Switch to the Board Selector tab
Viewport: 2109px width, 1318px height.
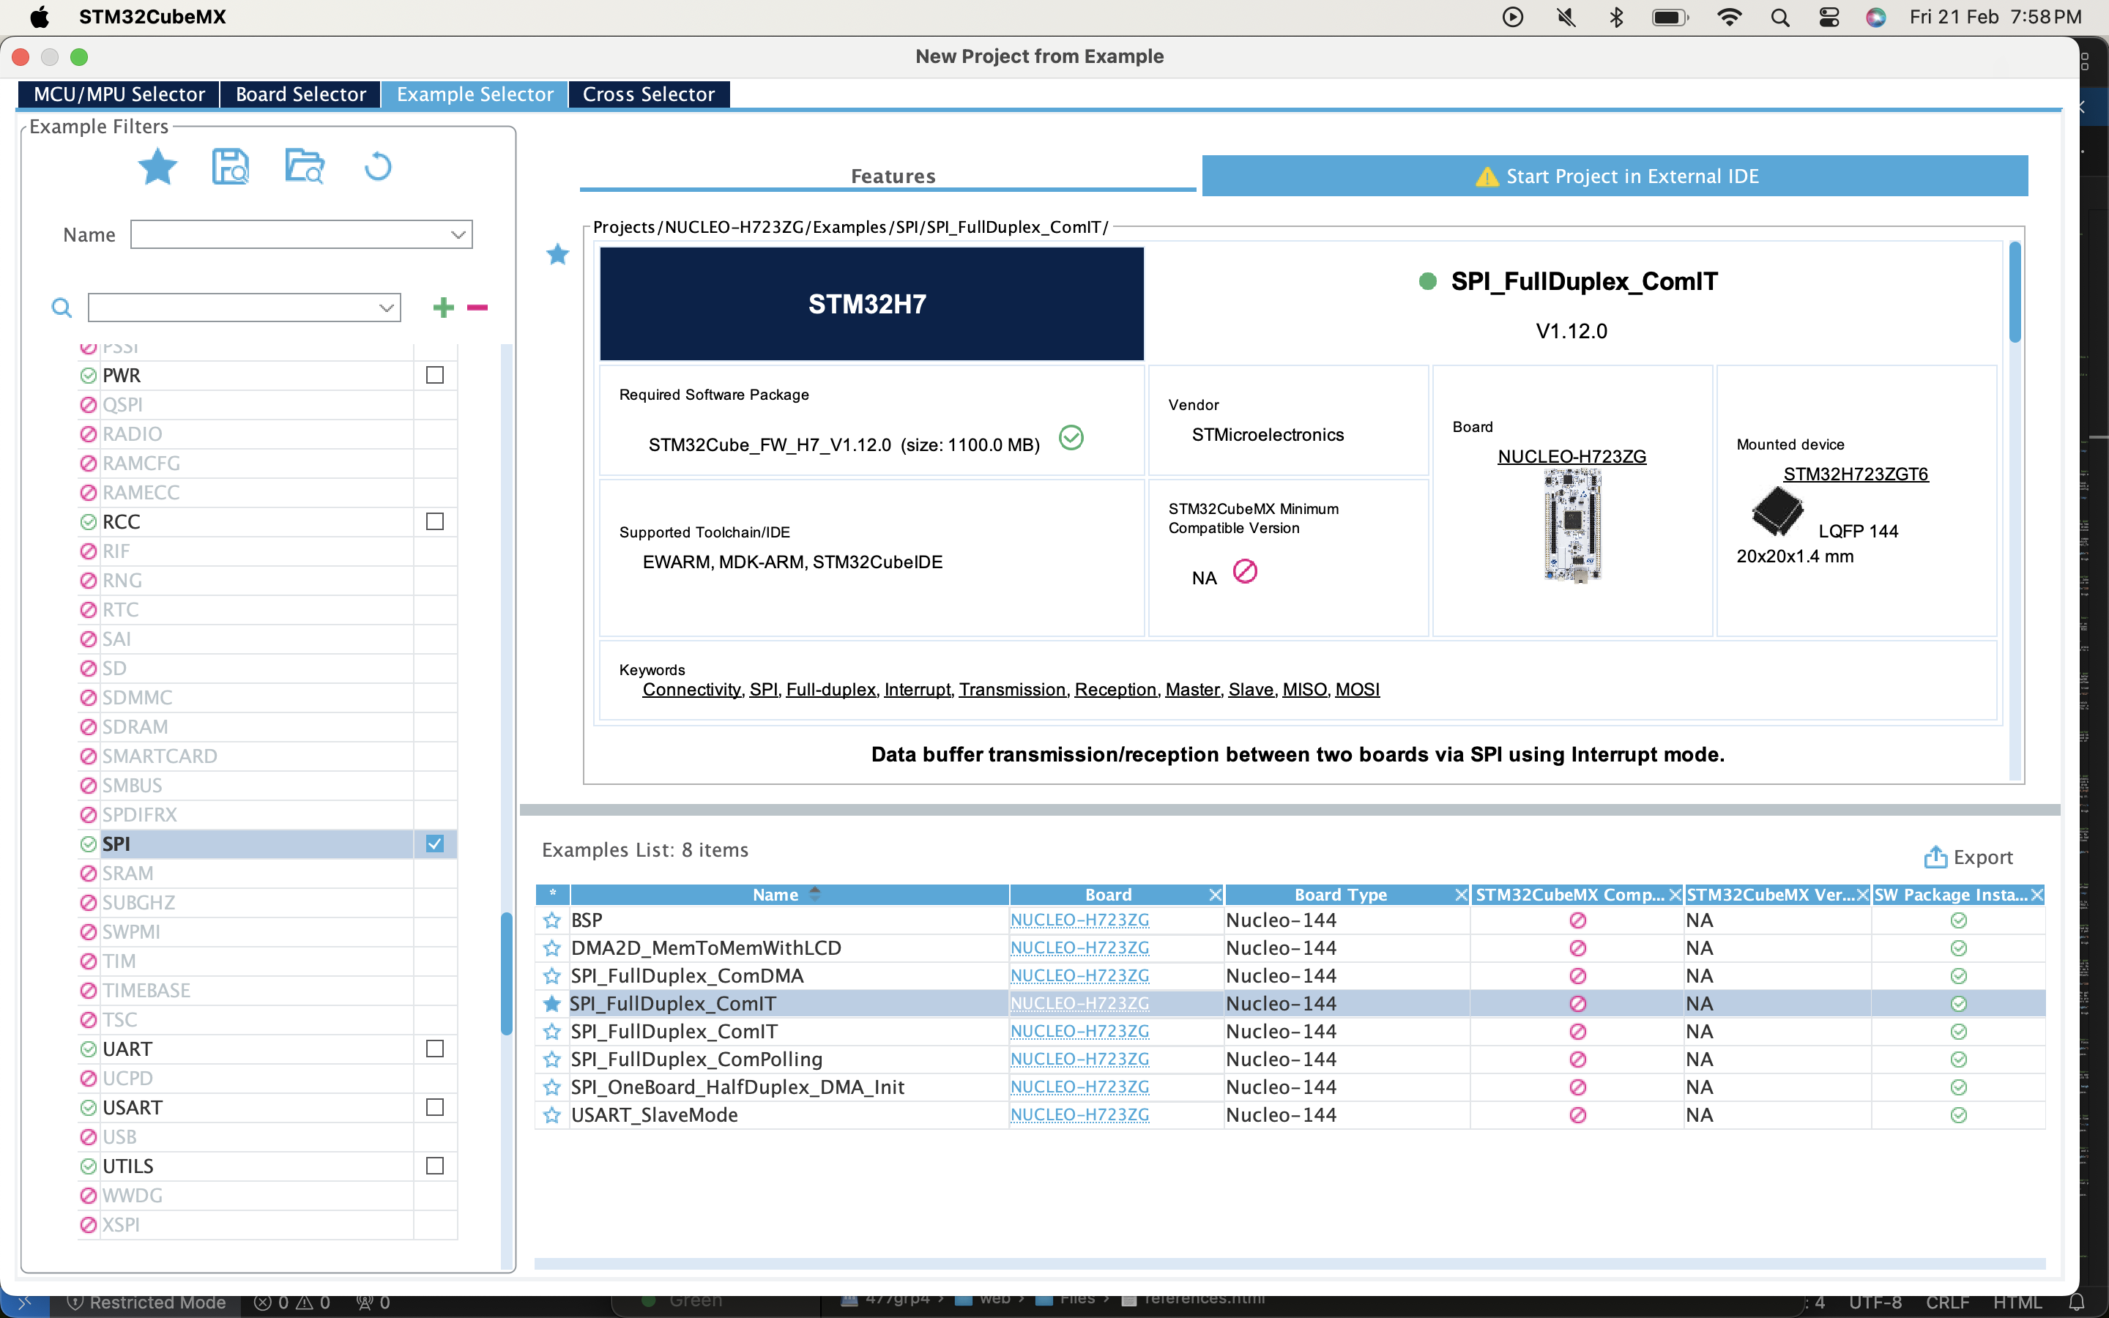pos(301,94)
